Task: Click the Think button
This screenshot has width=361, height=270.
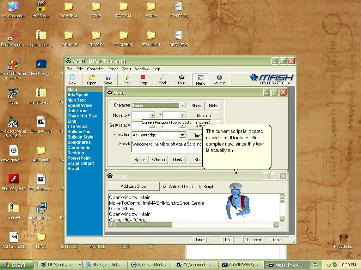Action: click(x=177, y=160)
